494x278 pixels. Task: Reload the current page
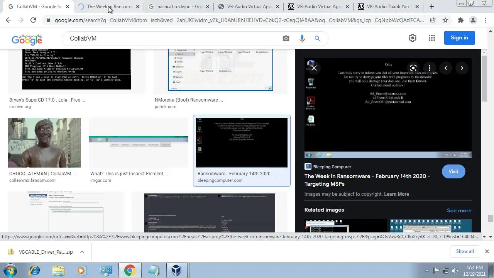[x=33, y=20]
